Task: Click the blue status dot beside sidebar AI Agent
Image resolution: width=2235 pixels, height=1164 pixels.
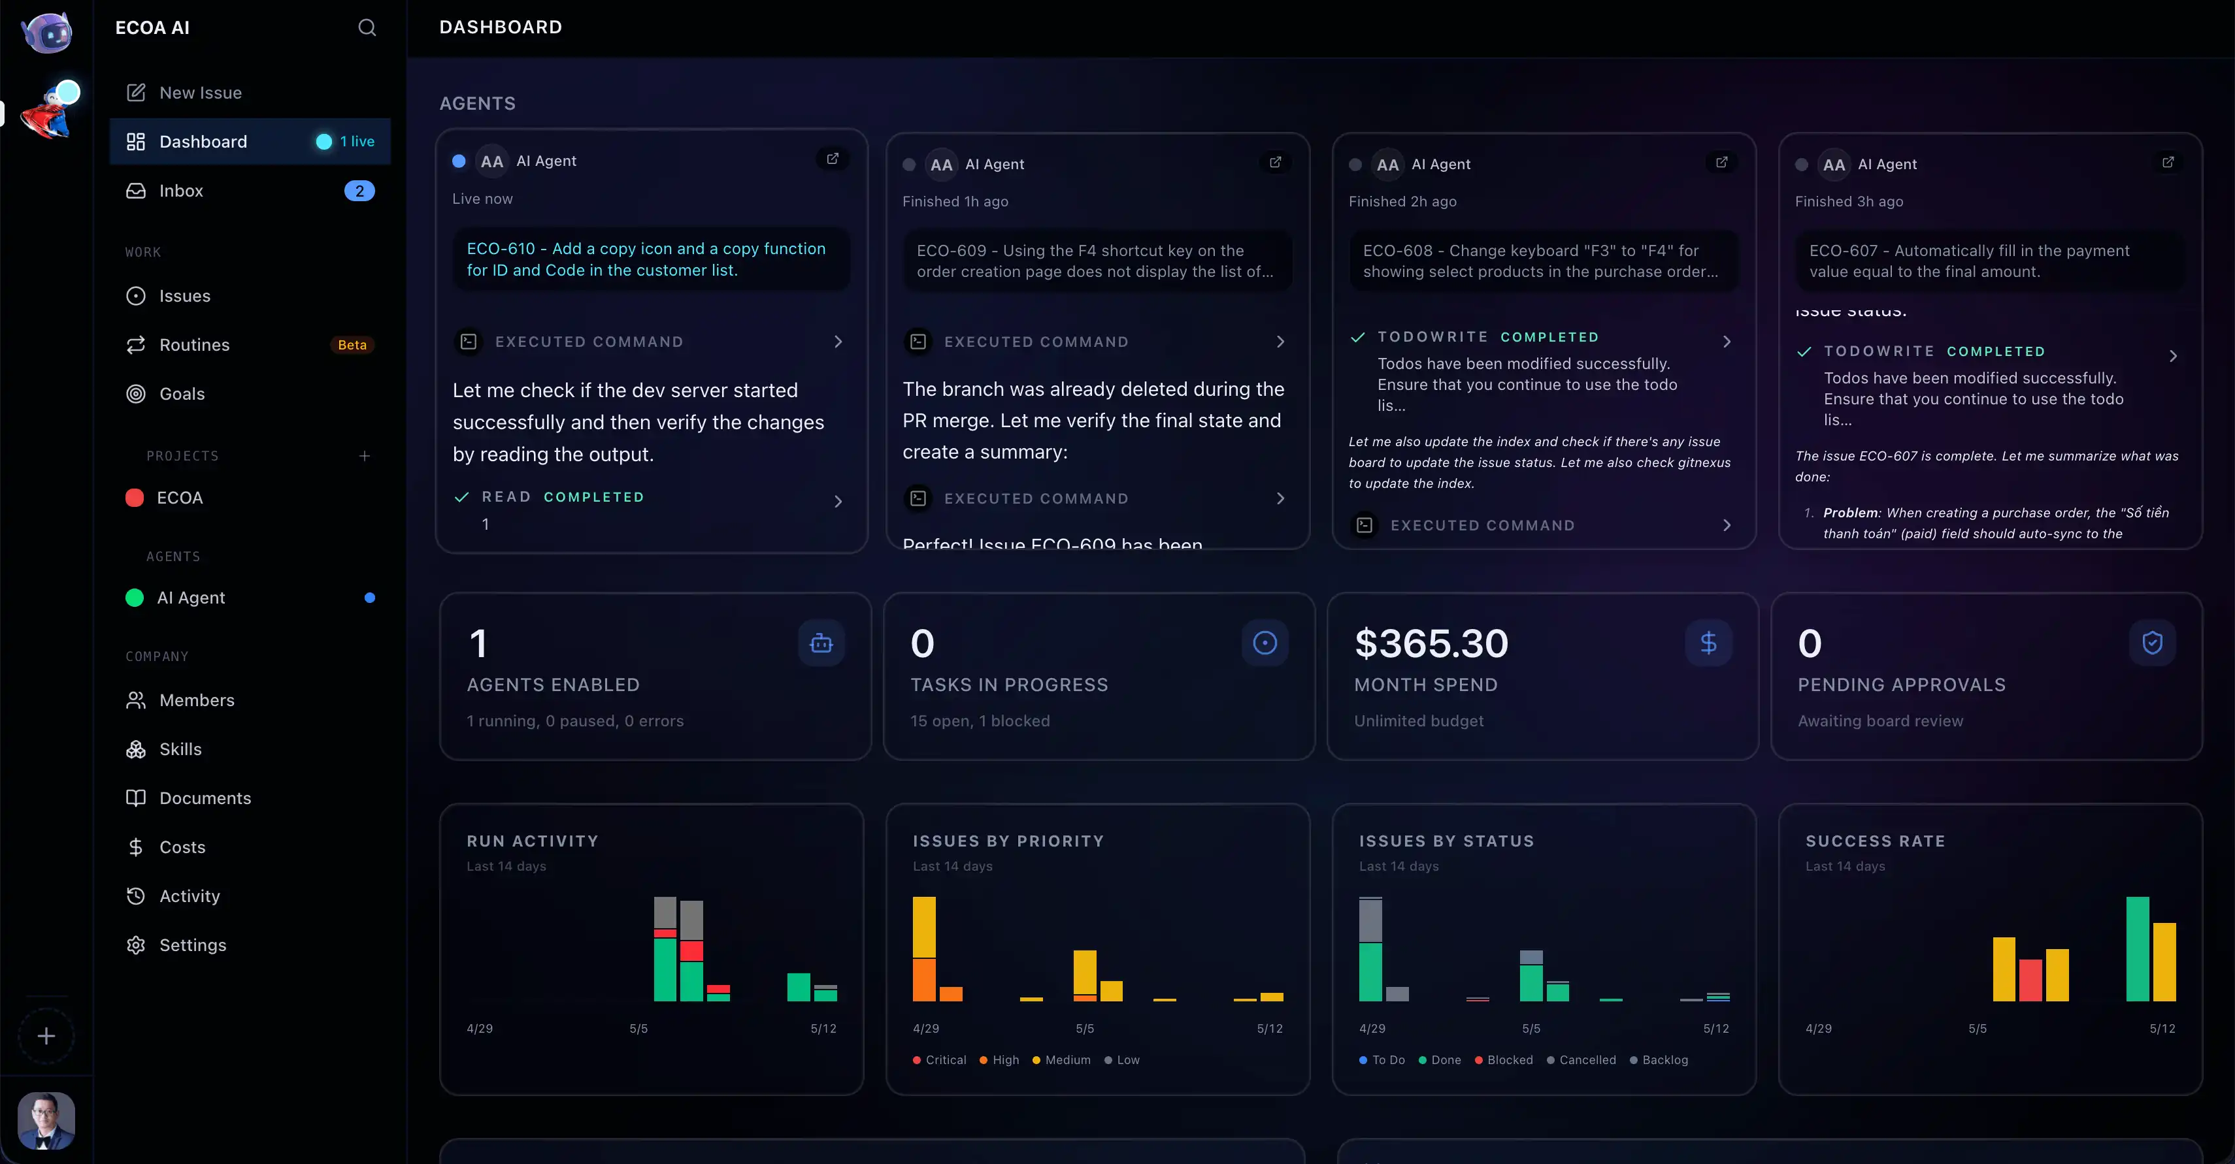Action: click(370, 598)
